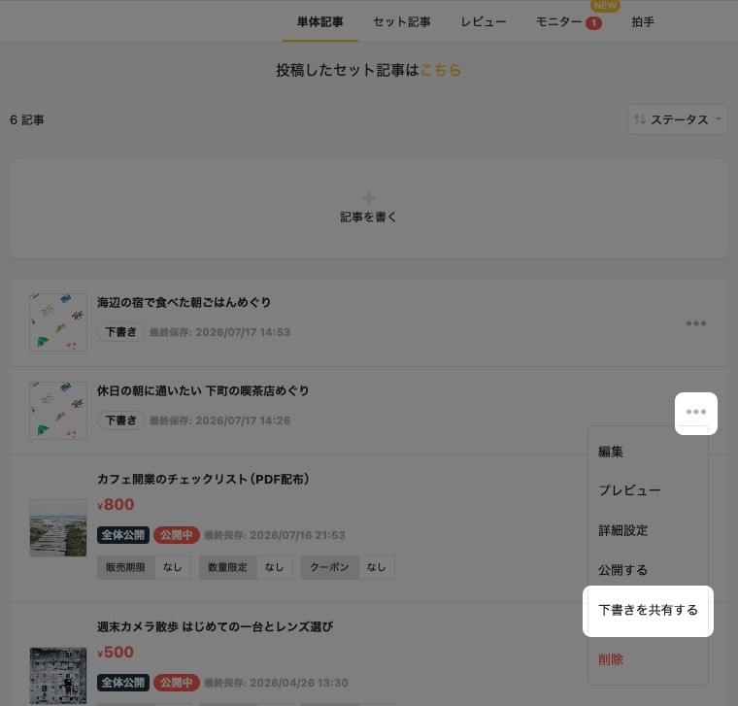Toggle the three-dot menu for 休日の朝に通いたい 下町の喫茶店めぐり
Image resolution: width=738 pixels, height=706 pixels.
coord(695,413)
